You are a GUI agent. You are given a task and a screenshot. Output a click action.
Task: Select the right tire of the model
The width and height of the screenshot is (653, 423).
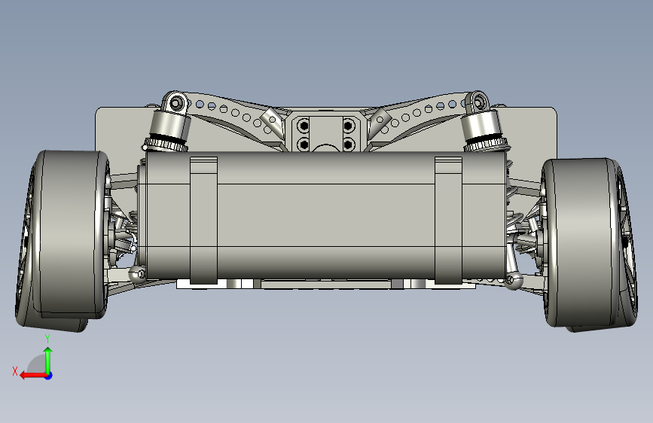coord(581,242)
